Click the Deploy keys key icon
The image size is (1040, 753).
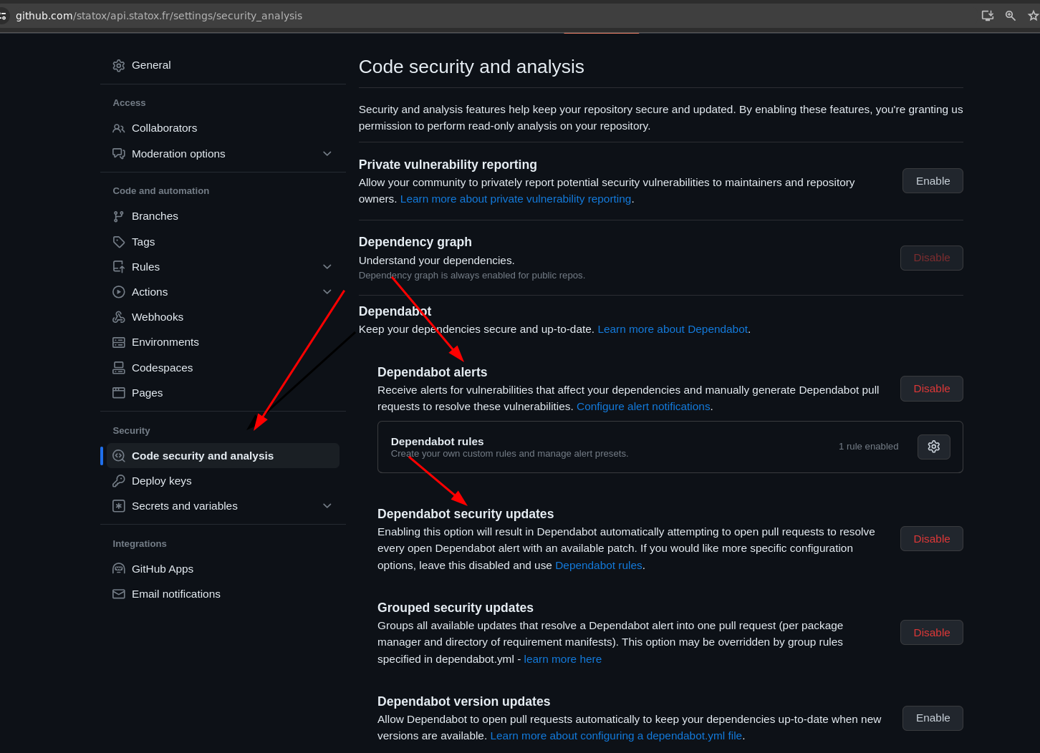[x=119, y=481]
